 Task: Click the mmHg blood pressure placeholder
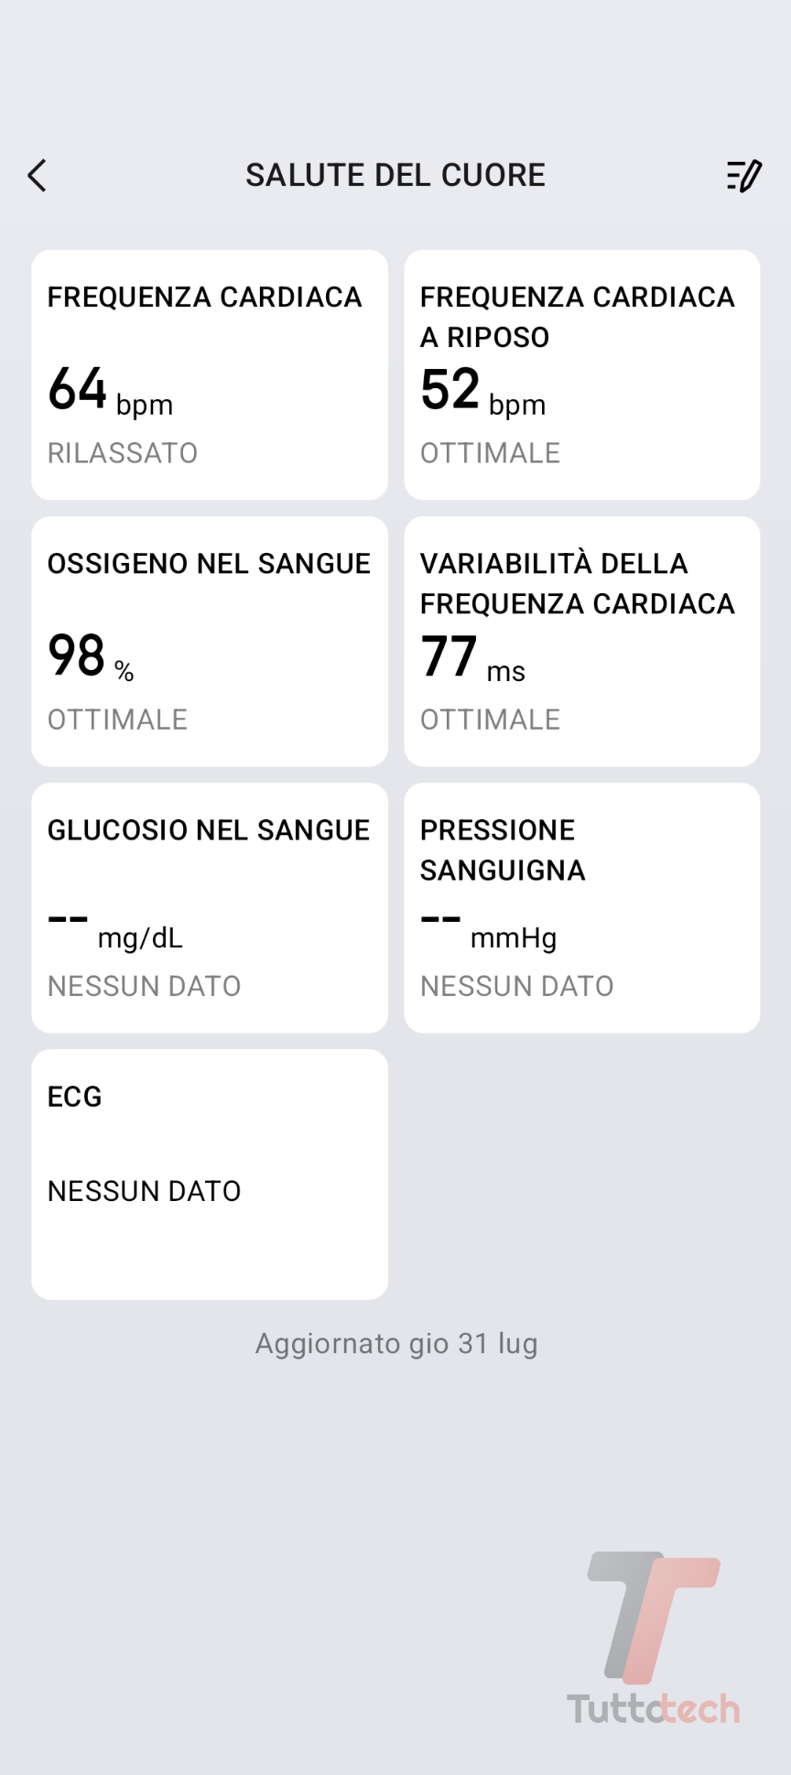coord(488,927)
